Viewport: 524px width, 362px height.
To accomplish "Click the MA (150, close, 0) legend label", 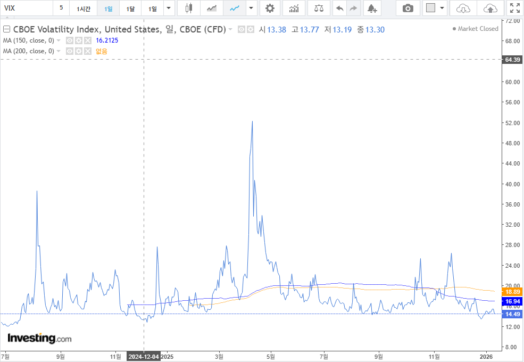I will [28, 40].
